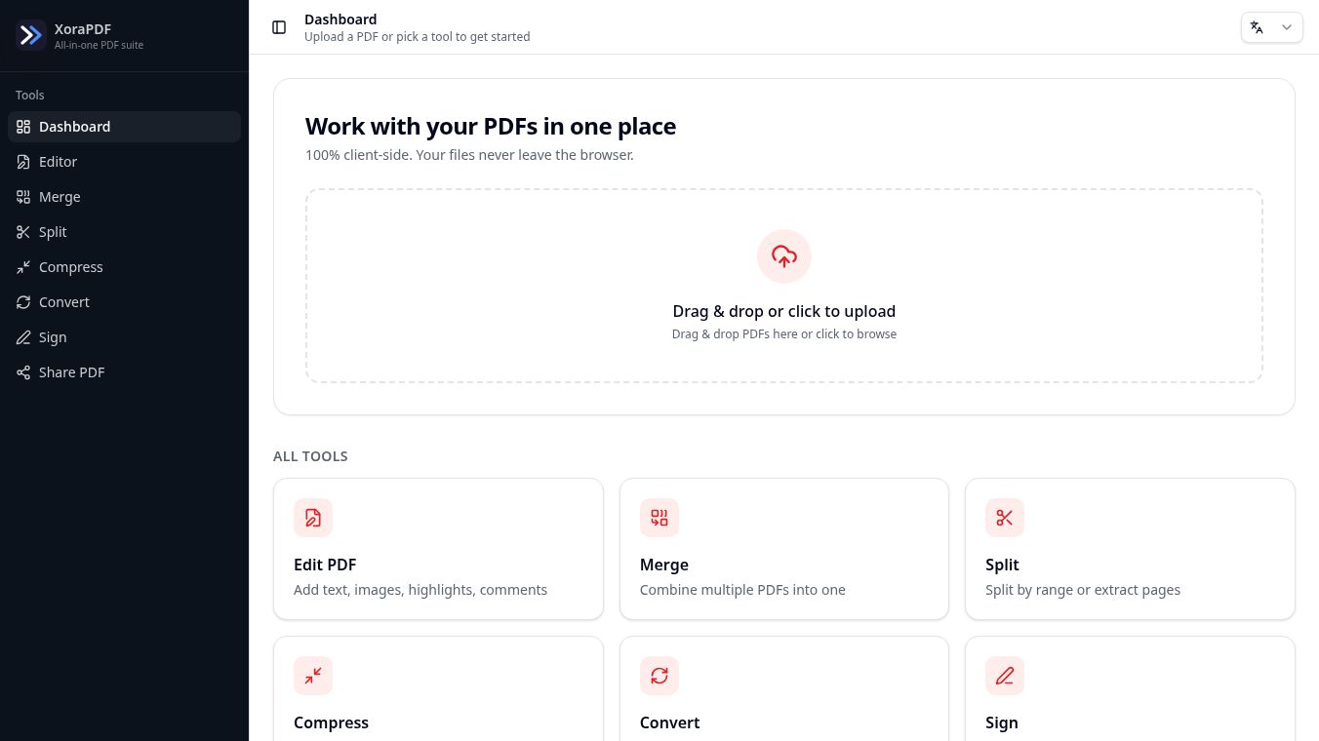The image size is (1319, 741).
Task: Click the Convert card refresh icon
Action: tap(659, 676)
